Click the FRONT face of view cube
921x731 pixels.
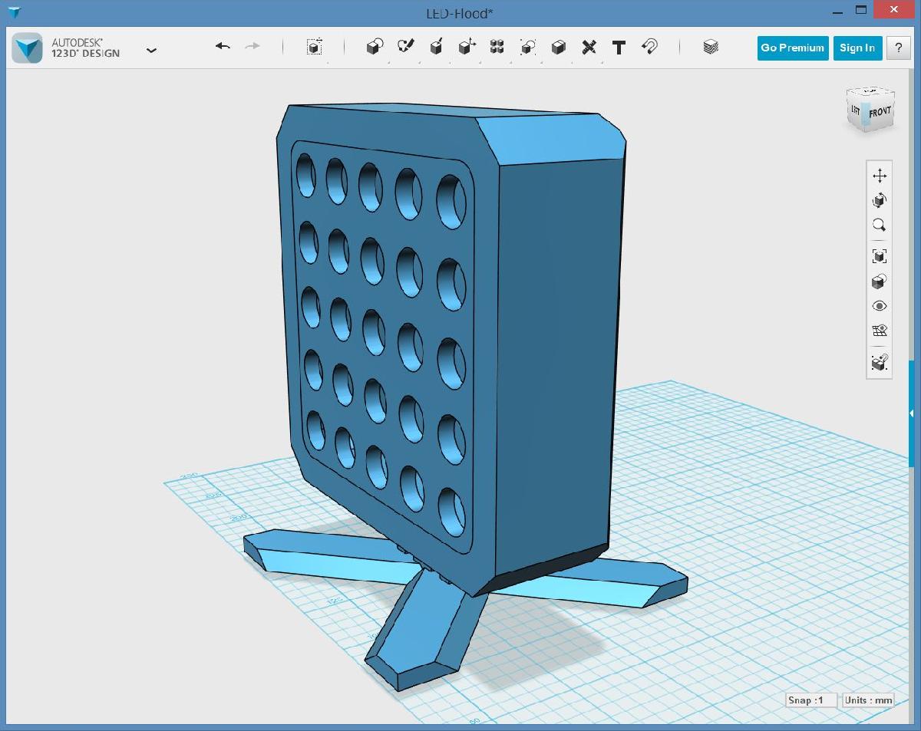(880, 113)
